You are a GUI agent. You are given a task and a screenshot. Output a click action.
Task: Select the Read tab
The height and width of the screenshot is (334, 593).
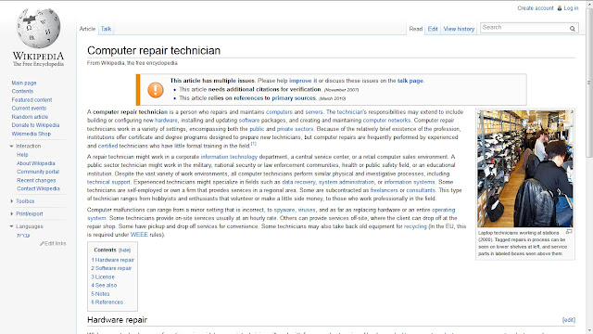tap(416, 29)
